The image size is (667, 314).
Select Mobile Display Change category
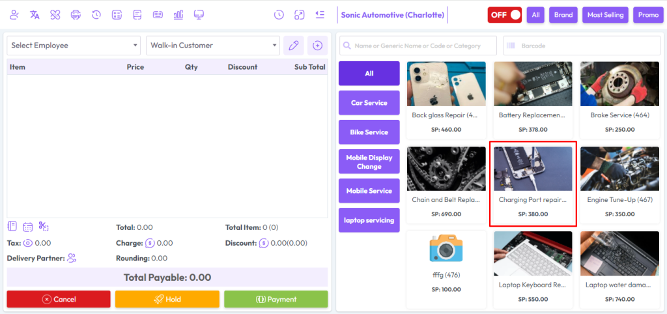[369, 162]
